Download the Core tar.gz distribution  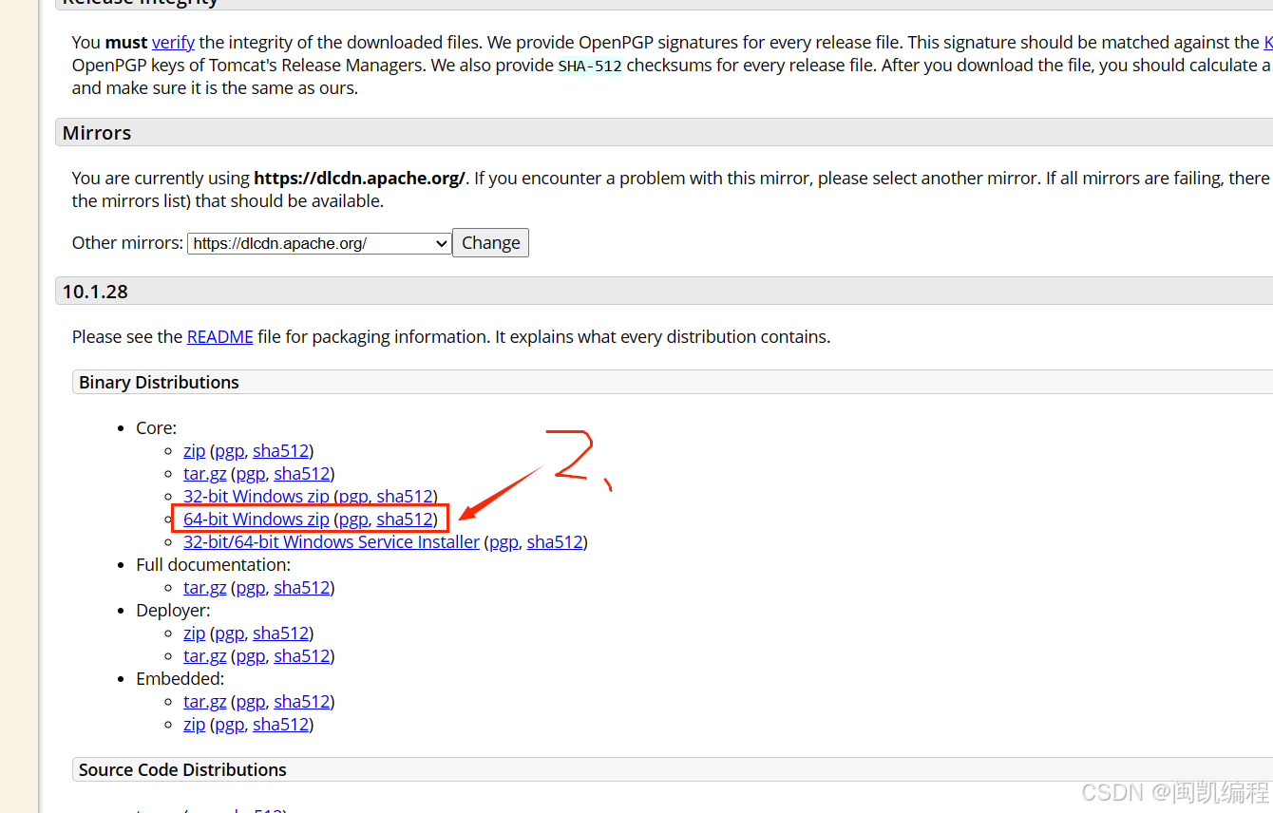pos(204,473)
